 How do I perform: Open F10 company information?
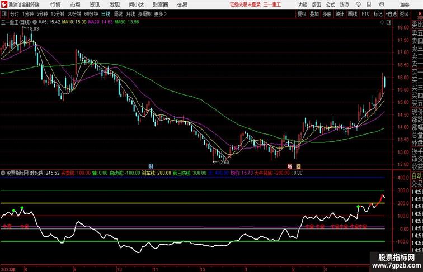pos(365,14)
